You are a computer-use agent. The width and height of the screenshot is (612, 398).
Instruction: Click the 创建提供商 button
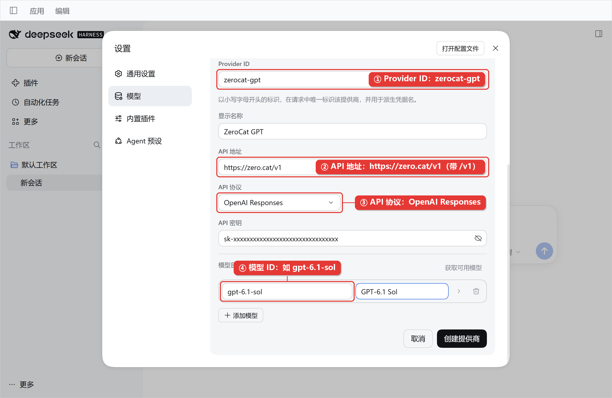(462, 339)
